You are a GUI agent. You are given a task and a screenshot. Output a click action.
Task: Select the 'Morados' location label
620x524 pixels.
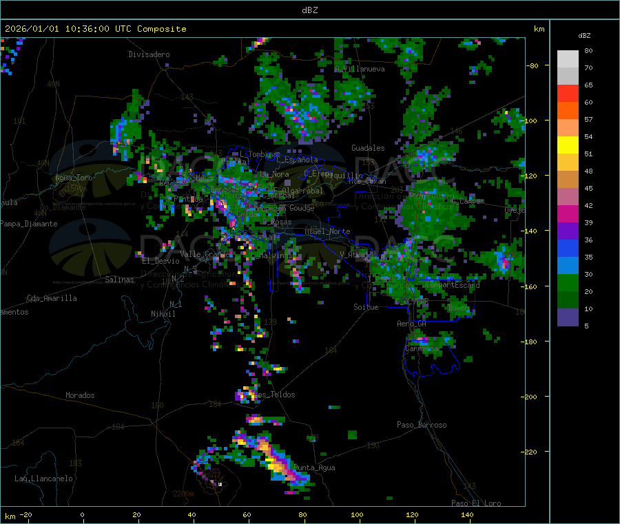pyautogui.click(x=81, y=395)
